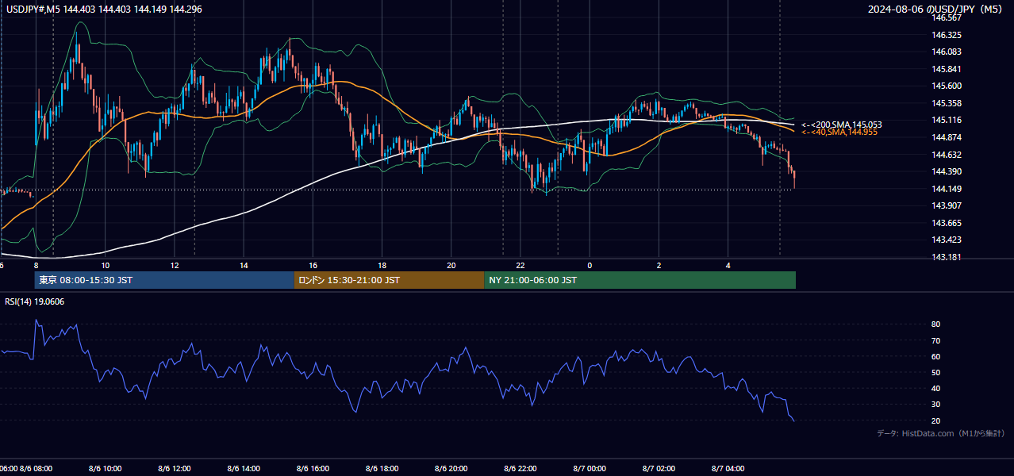The height and width of the screenshot is (476, 1014).
Task: Click price axis value 146.567
Action: [946, 17]
